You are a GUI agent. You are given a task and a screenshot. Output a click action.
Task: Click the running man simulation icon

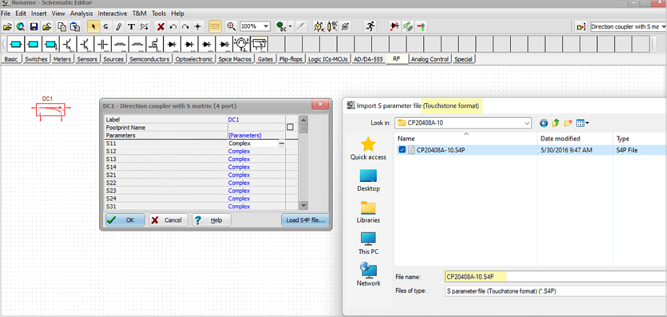pyautogui.click(x=370, y=26)
